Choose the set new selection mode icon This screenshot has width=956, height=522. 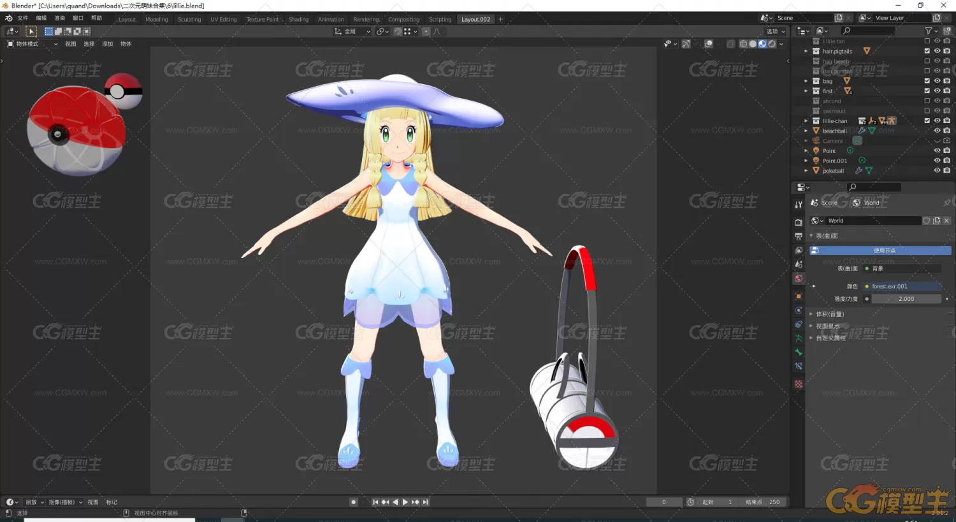click(x=48, y=31)
